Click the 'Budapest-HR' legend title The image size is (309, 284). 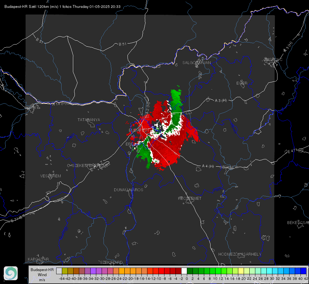click(x=42, y=270)
